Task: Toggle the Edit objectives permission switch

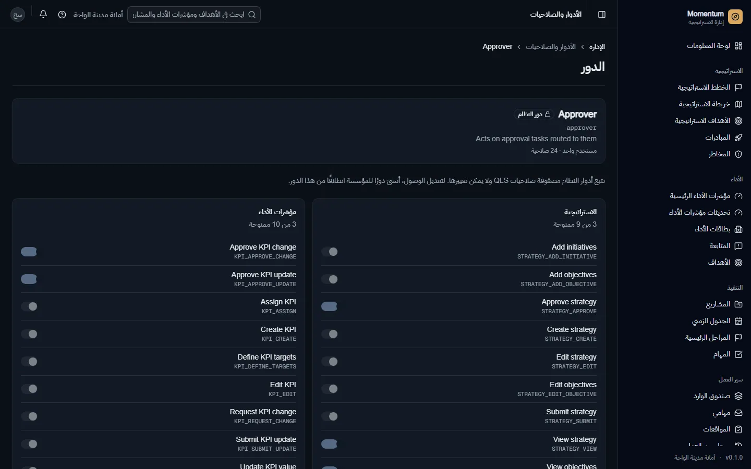Action: pyautogui.click(x=330, y=389)
